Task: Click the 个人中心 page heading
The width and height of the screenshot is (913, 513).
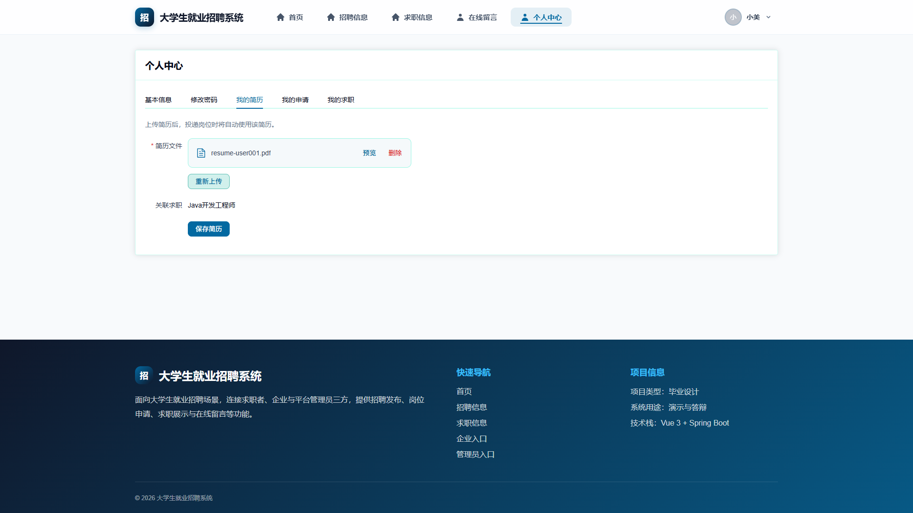Action: 164,66
